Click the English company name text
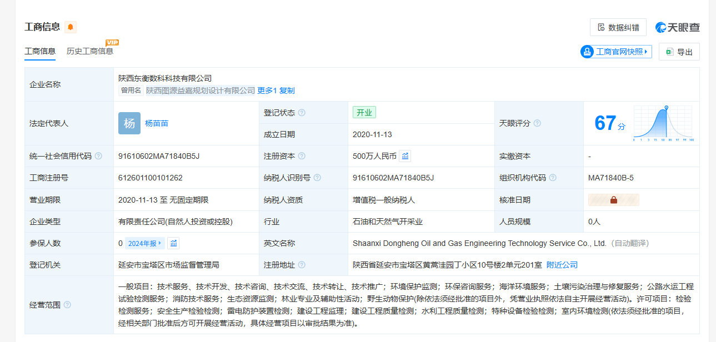This screenshot has width=716, height=342. tap(479, 243)
